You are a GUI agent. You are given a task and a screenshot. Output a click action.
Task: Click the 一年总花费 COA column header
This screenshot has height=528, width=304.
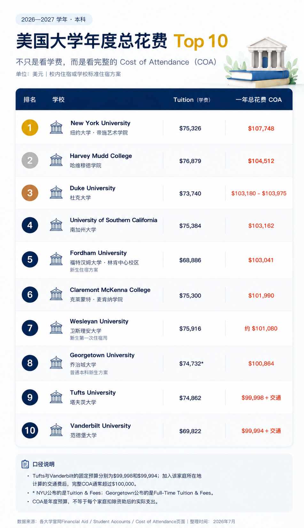point(259,100)
